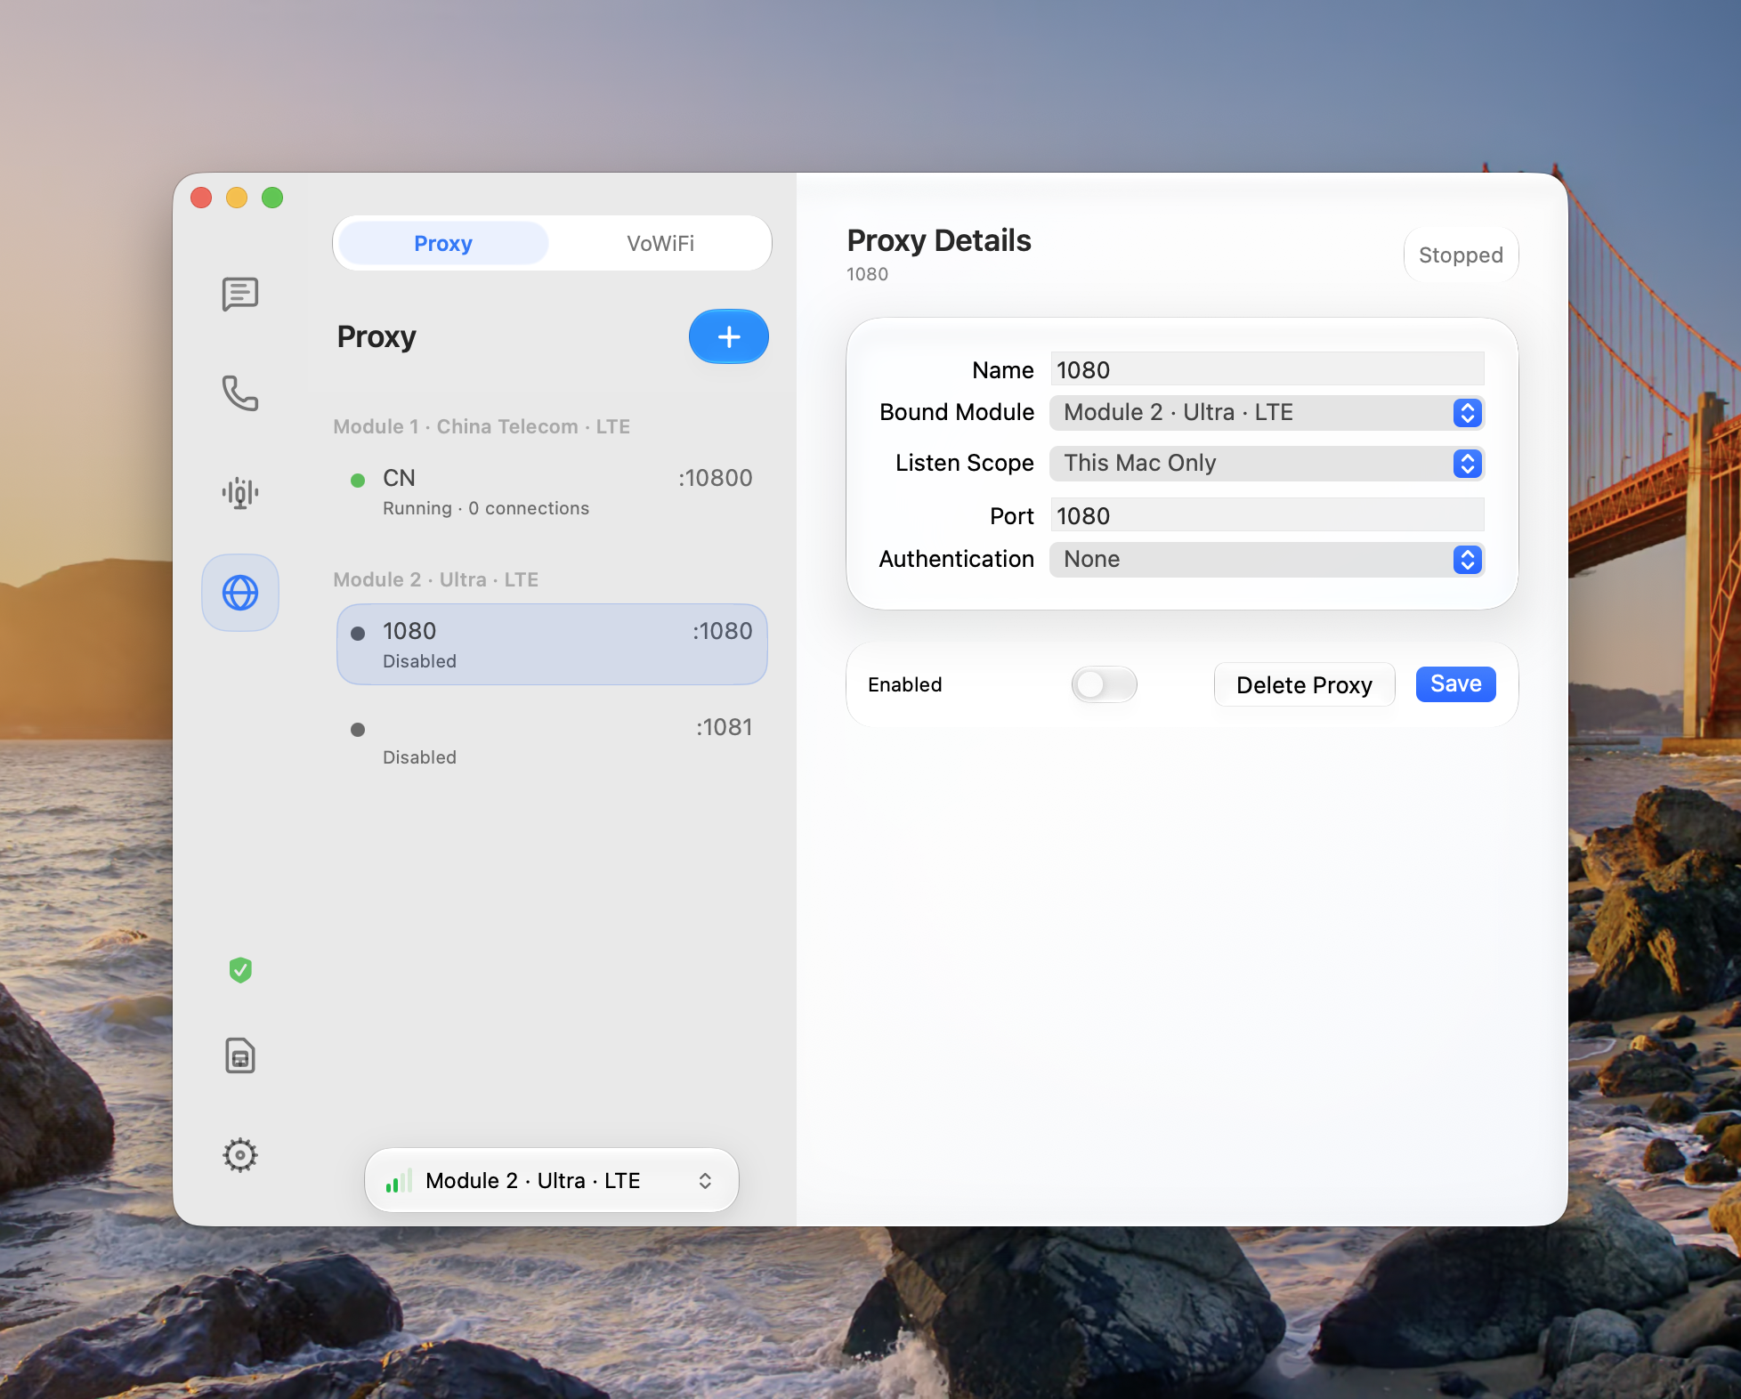Click the Name input field
This screenshot has width=1741, height=1399.
point(1267,369)
